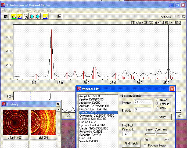Select the Both radio button

(x=157, y=108)
